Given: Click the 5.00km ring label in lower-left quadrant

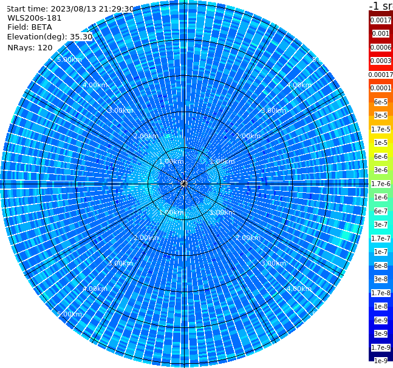Looking at the screenshot, I should point(69,314).
